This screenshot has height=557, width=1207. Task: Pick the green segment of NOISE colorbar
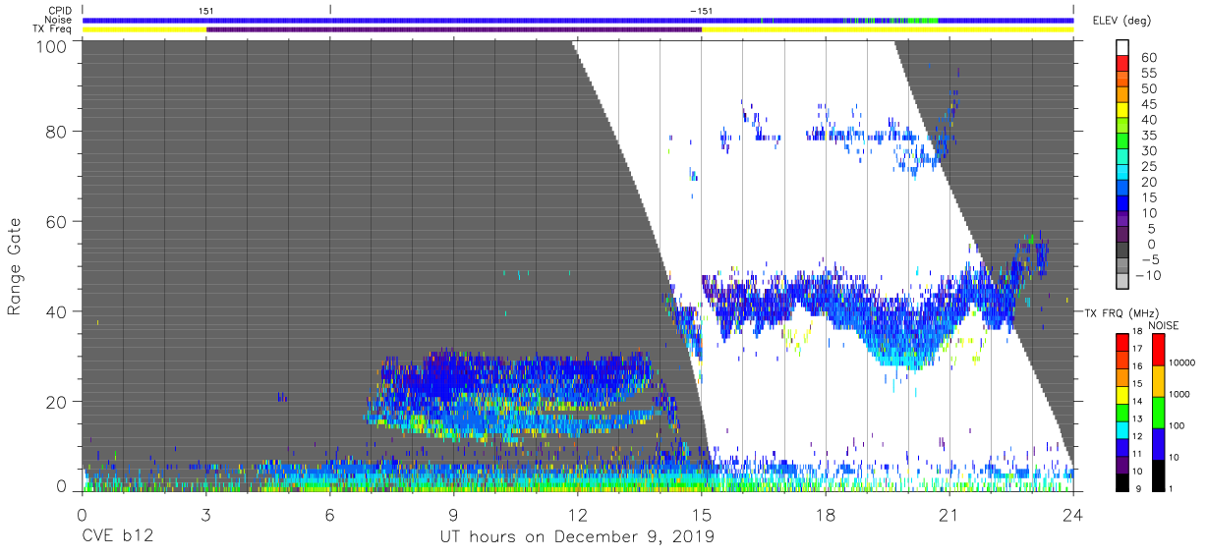click(1156, 413)
